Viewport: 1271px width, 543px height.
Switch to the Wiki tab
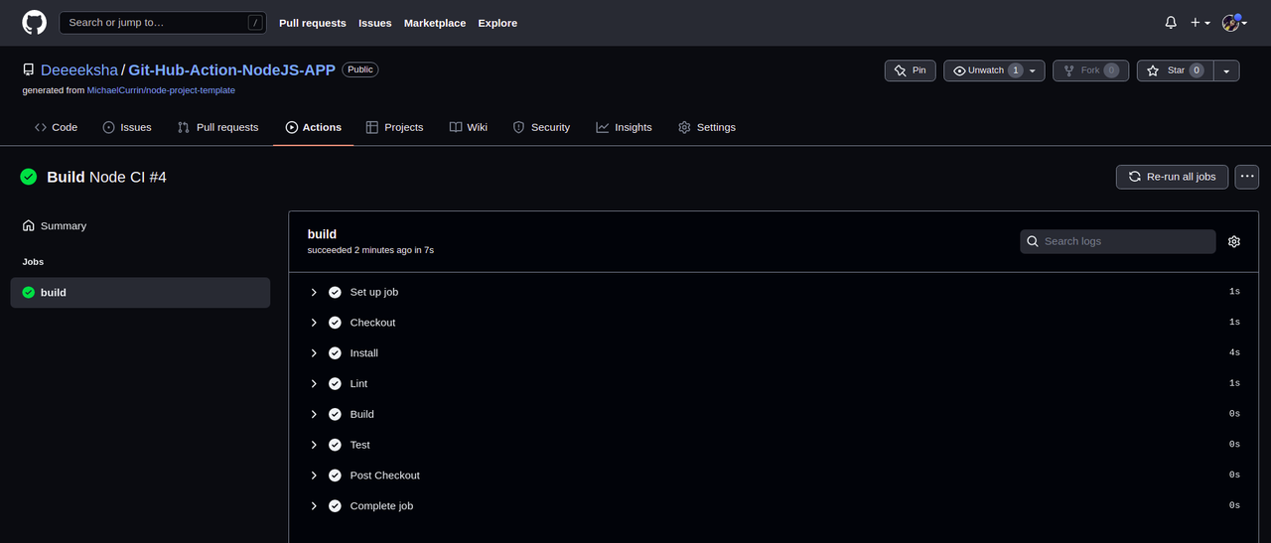pos(468,127)
